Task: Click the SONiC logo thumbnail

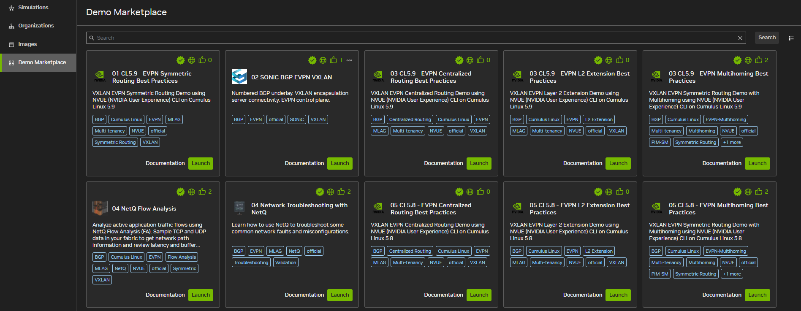Action: [239, 77]
